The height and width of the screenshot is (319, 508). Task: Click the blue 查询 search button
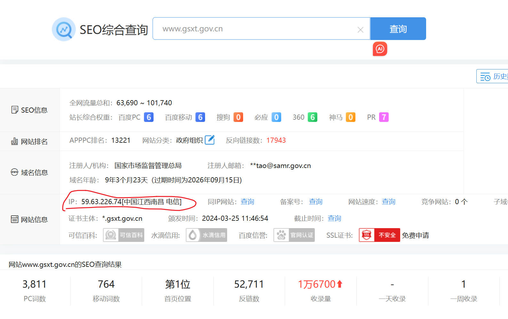tap(398, 29)
